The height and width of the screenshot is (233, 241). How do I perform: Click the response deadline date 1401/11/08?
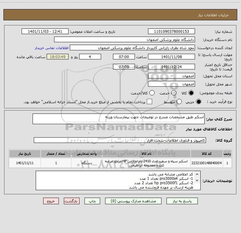coord(172,57)
